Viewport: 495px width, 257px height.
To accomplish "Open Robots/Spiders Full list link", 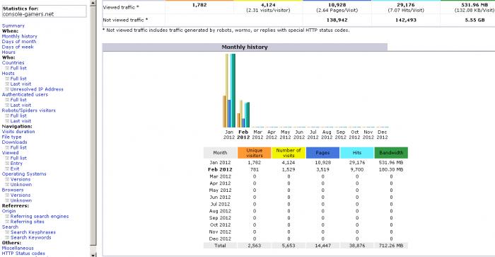I will [18, 115].
